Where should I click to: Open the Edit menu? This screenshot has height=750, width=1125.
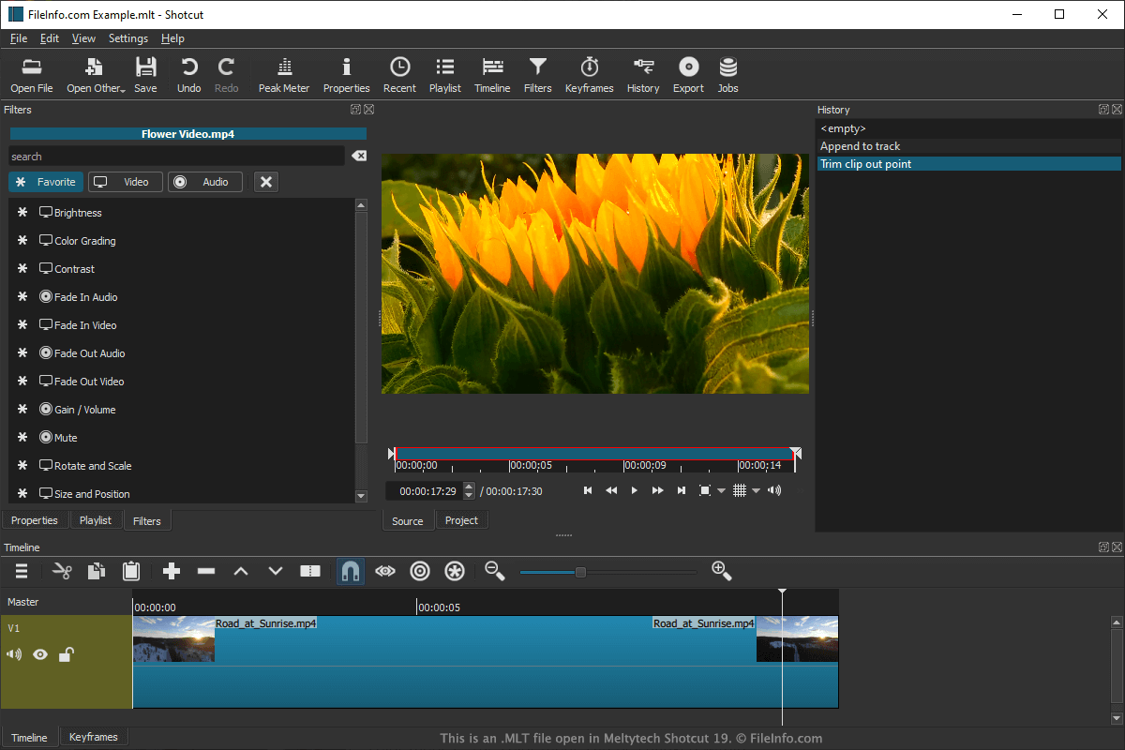point(49,38)
